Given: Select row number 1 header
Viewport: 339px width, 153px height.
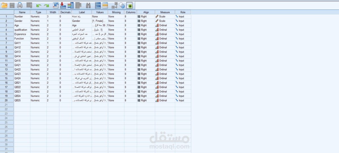Looking at the screenshot, I should pos(7,17).
